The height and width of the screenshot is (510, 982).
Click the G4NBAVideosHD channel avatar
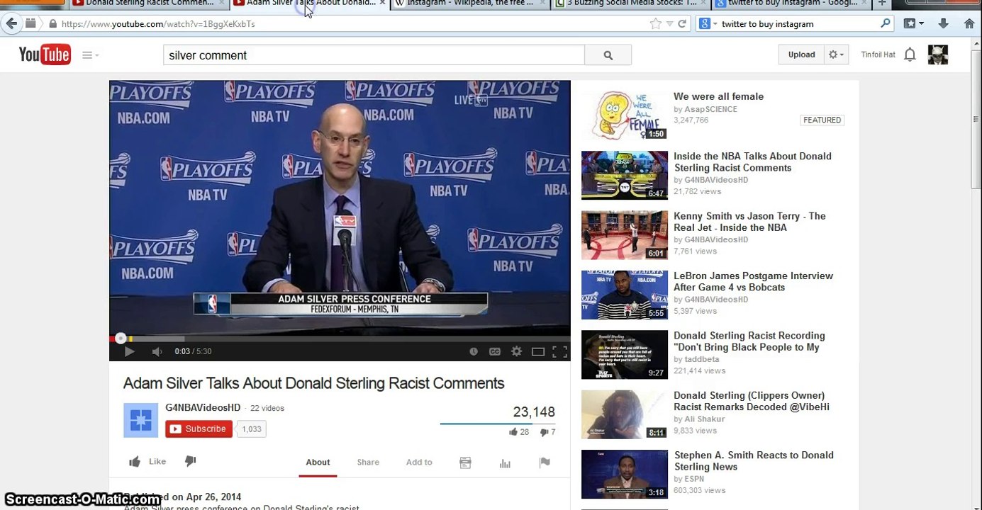pyautogui.click(x=140, y=420)
